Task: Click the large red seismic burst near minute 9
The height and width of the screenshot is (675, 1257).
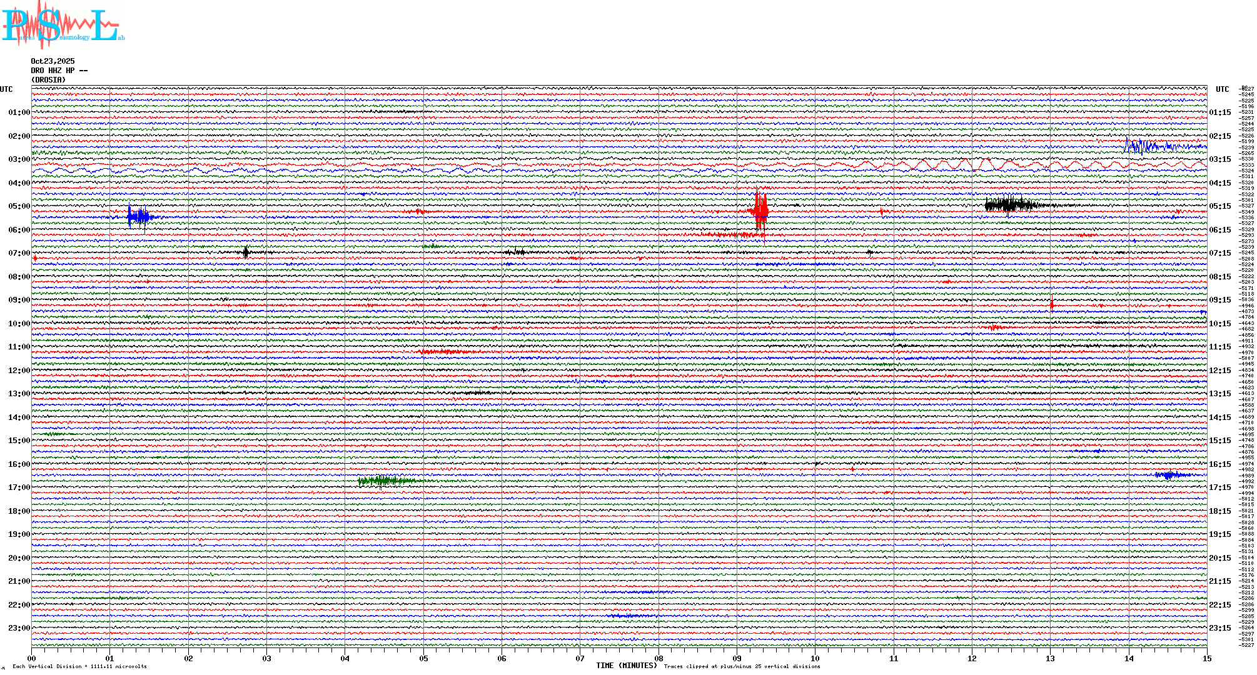Action: (x=760, y=211)
